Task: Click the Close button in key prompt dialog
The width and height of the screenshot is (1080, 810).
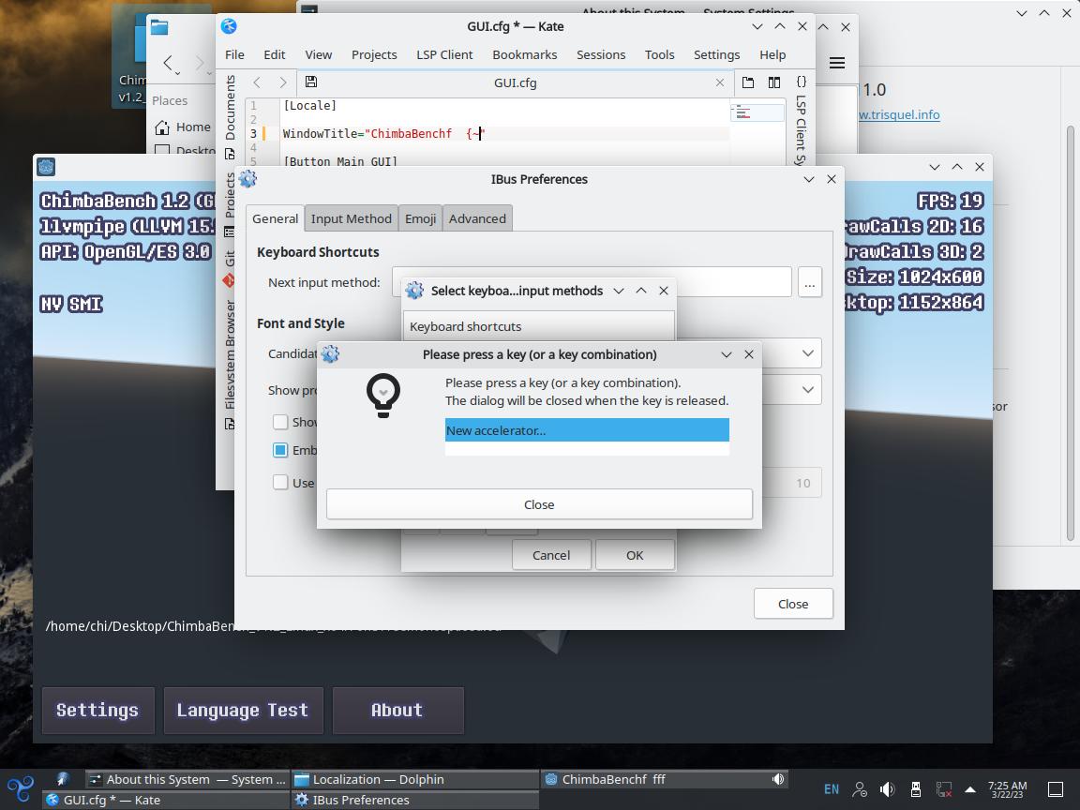Action: [539, 504]
